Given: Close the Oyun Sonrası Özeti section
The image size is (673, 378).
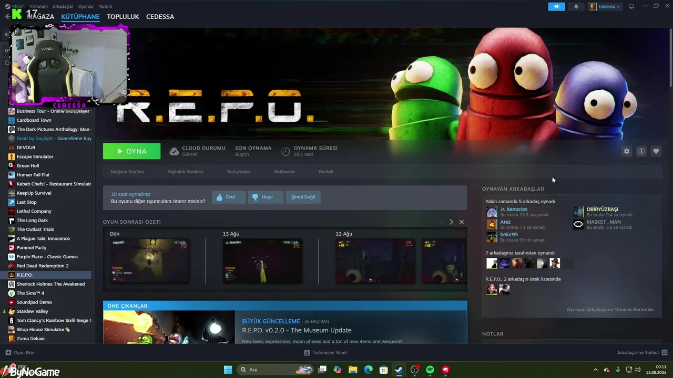Looking at the screenshot, I should 462,222.
